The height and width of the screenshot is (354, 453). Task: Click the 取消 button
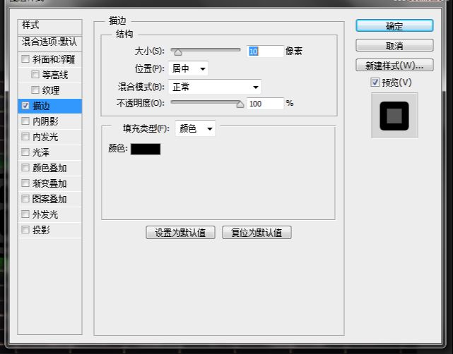coord(394,46)
